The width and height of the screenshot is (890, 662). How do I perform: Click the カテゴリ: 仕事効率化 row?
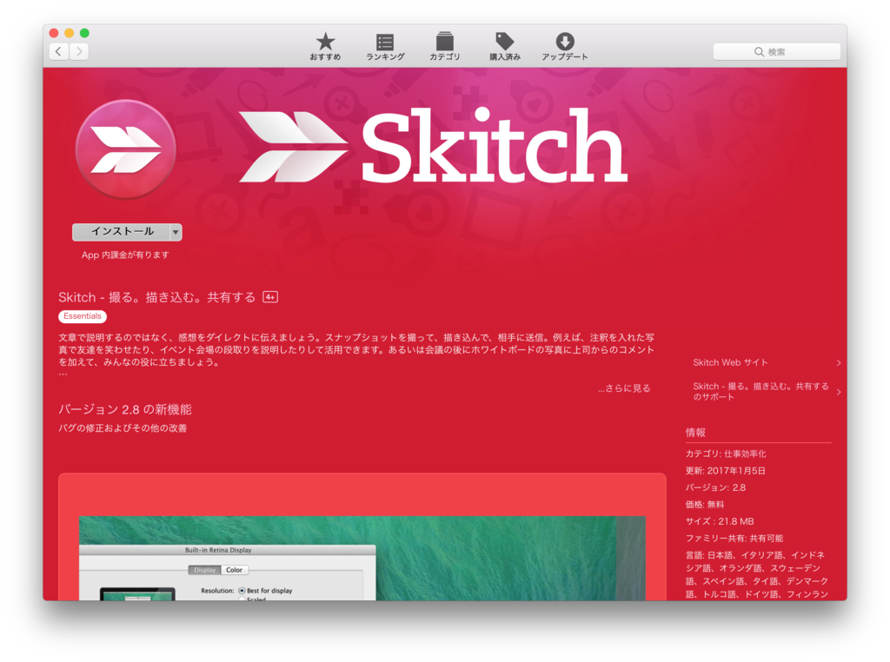(726, 453)
